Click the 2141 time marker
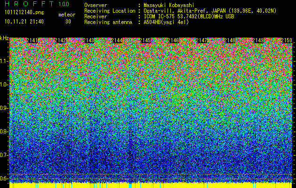This screenshot has width=296, height=188. click(32, 40)
